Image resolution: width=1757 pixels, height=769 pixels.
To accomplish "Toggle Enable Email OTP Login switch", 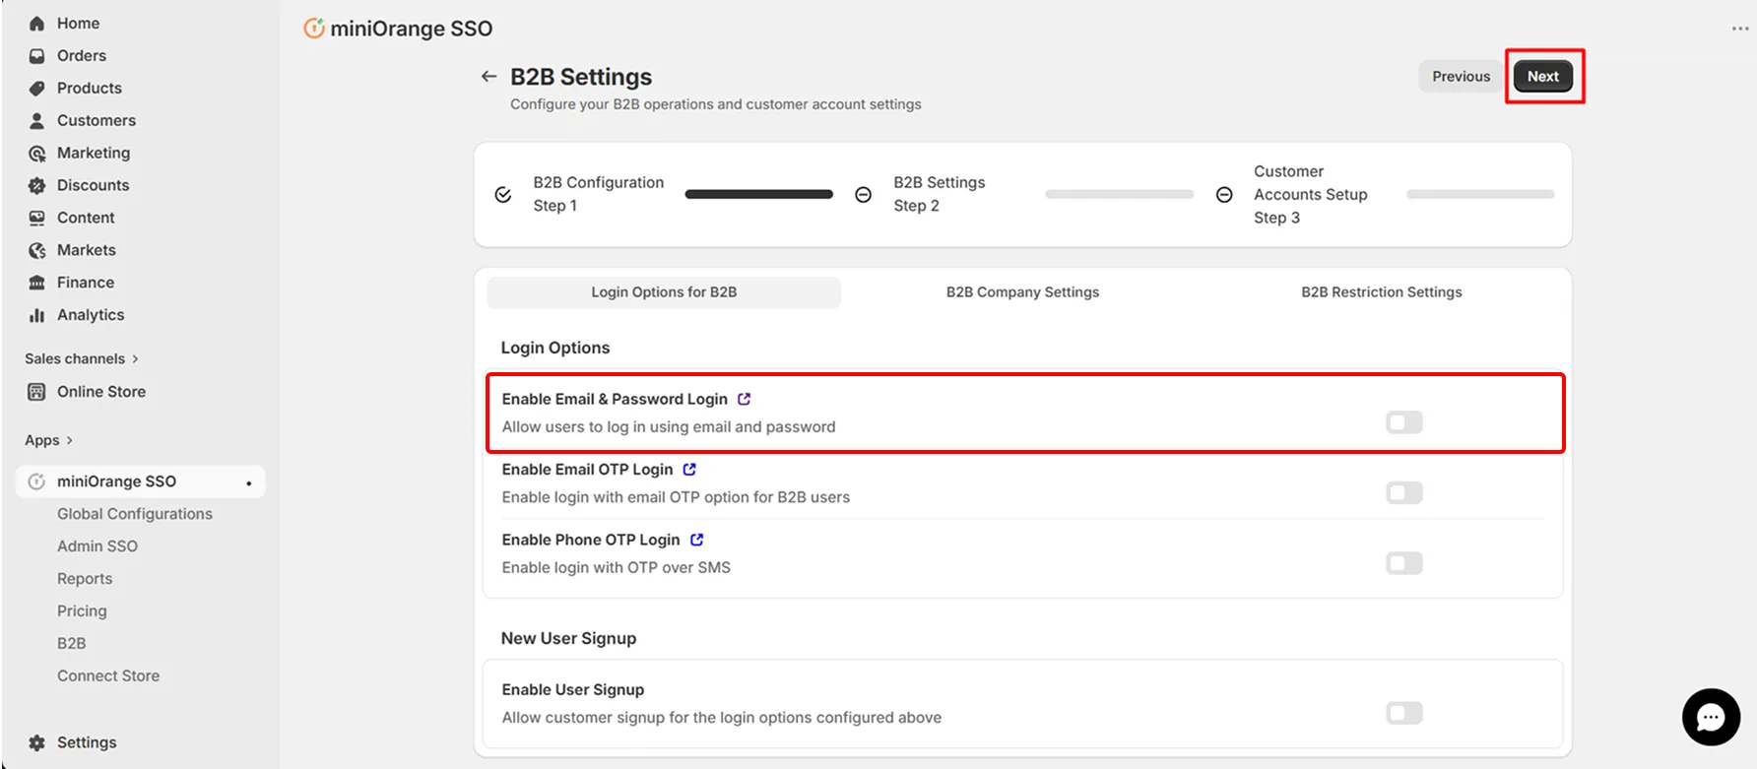I will (x=1404, y=492).
